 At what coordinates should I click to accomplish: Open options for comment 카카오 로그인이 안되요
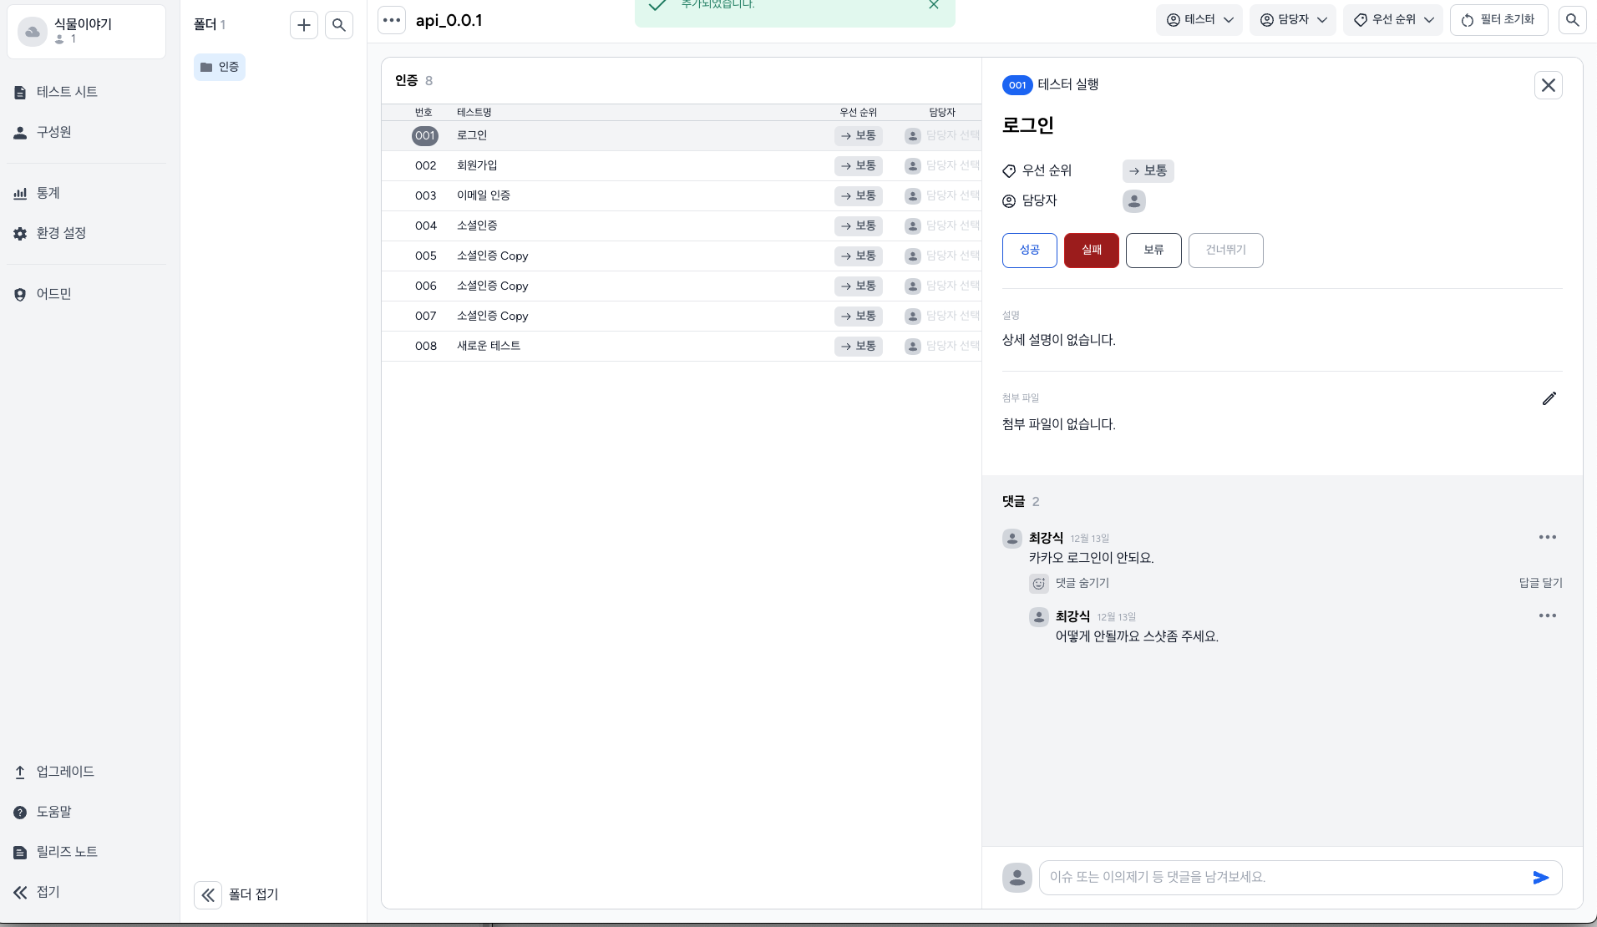(x=1548, y=538)
